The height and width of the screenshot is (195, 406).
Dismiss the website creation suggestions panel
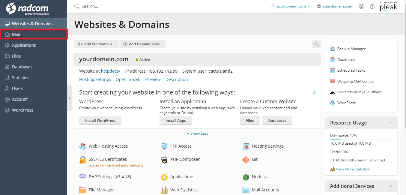pos(314,93)
